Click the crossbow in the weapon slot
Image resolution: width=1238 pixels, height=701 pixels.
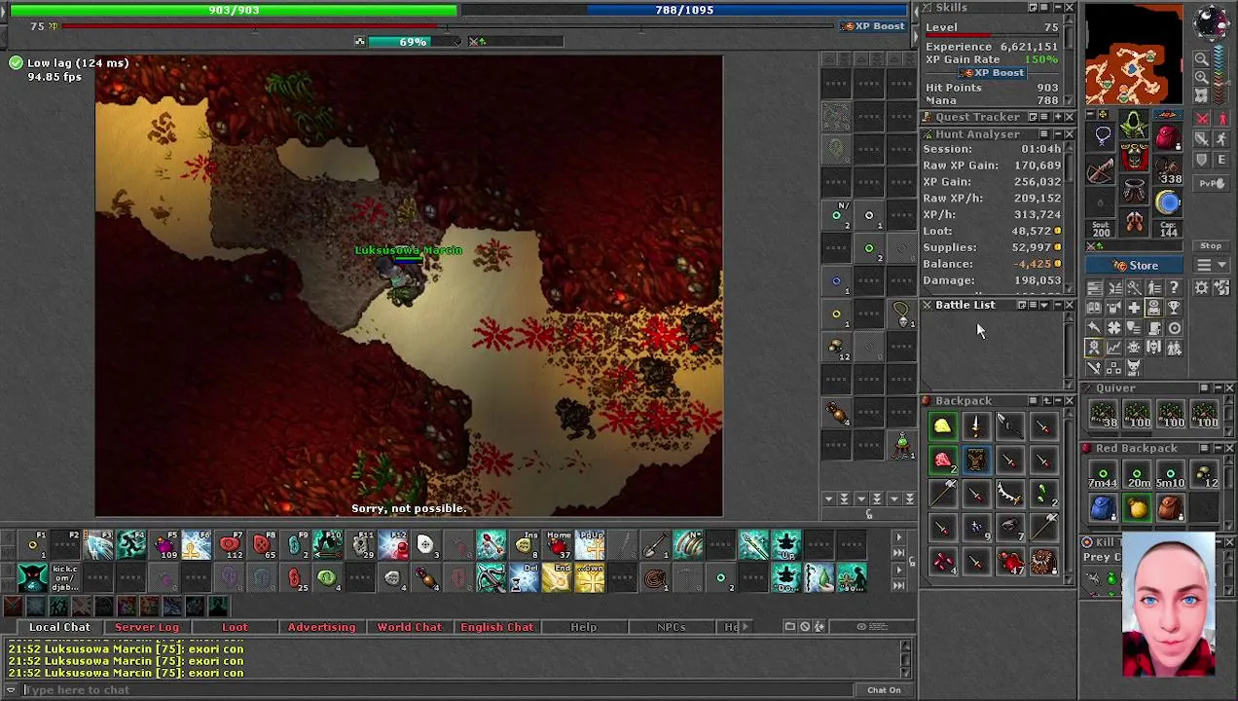1100,171
